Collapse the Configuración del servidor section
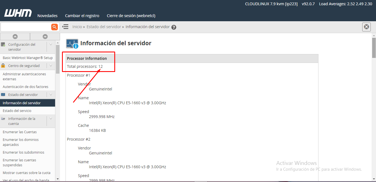The image size is (376, 182). [51, 44]
